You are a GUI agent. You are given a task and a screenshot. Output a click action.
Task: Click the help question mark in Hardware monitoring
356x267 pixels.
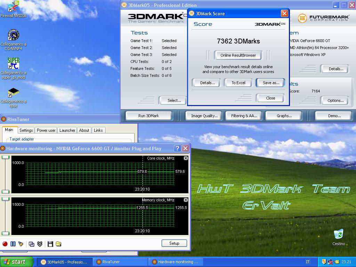(177, 148)
